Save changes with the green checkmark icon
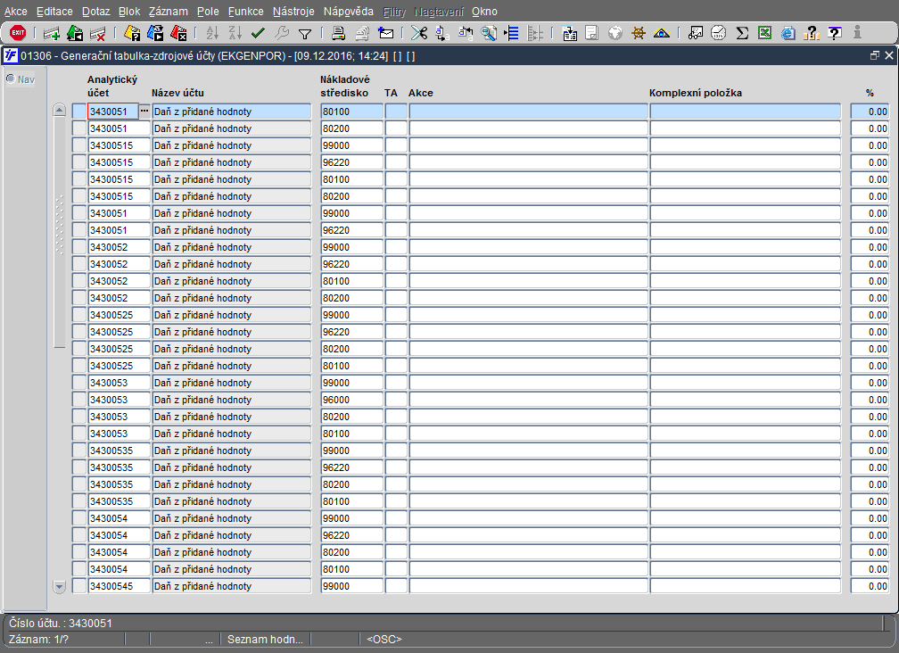 258,33
